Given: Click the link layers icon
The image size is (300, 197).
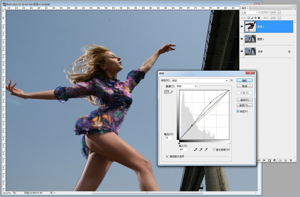Looking at the screenshot, I should point(259,160).
